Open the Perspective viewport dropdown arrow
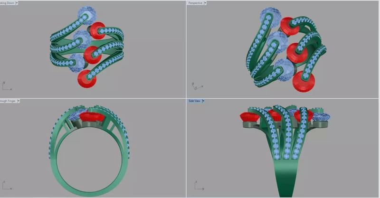This screenshot has width=380, height=198. (x=205, y=3)
